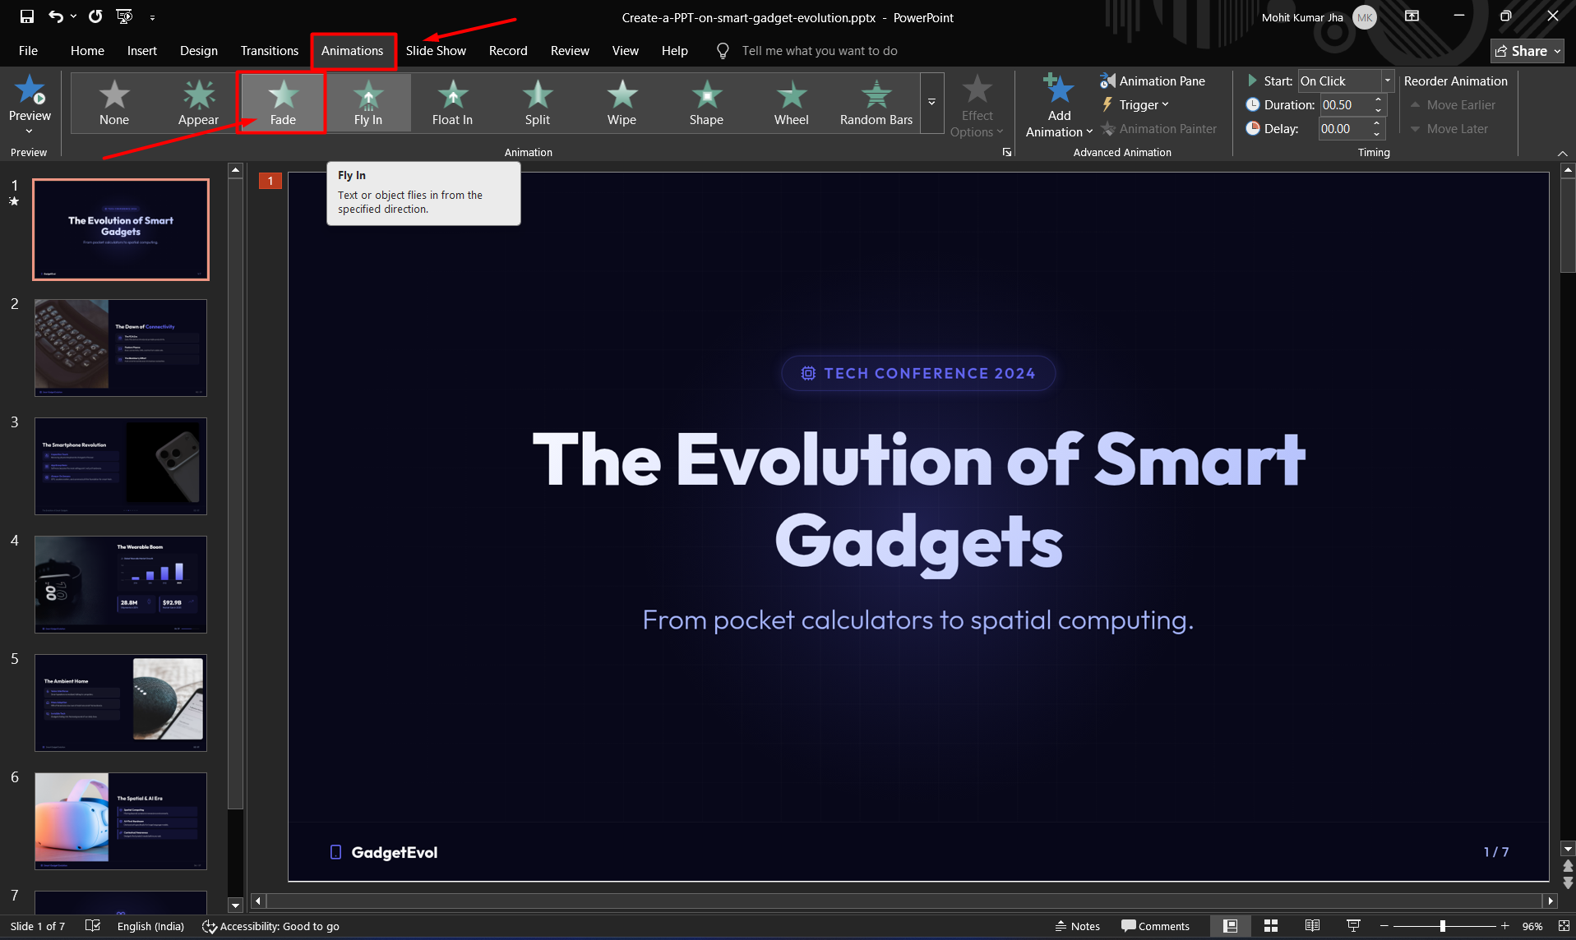Switch to the Home tab
This screenshot has width=1576, height=940.
coord(87,50)
